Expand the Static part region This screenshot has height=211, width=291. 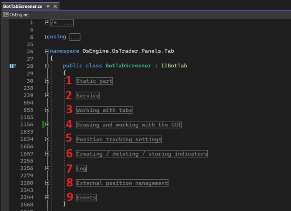click(x=47, y=81)
